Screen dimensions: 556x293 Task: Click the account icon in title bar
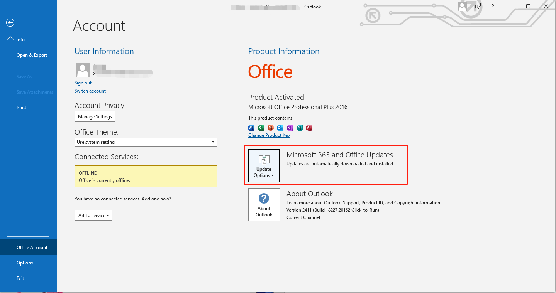point(462,7)
